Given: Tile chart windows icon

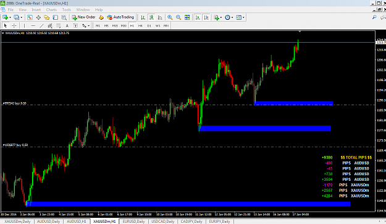Looking at the screenshot, I should tap(187, 17).
